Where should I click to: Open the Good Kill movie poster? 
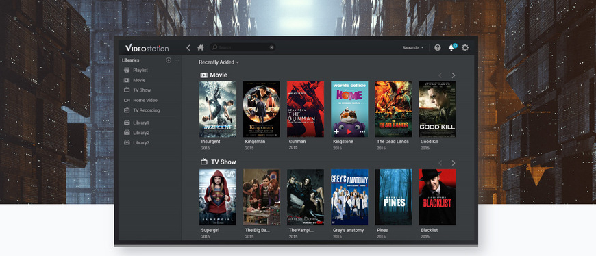437,109
